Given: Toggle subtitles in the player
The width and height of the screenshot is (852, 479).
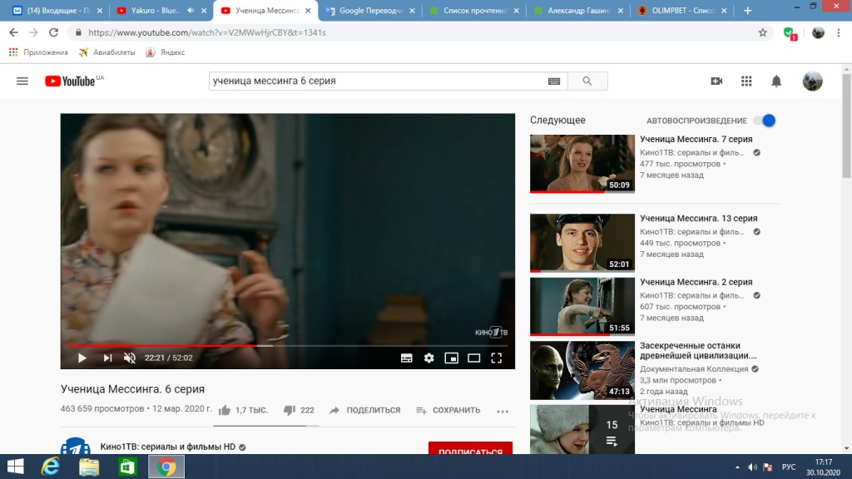Looking at the screenshot, I should click(406, 358).
